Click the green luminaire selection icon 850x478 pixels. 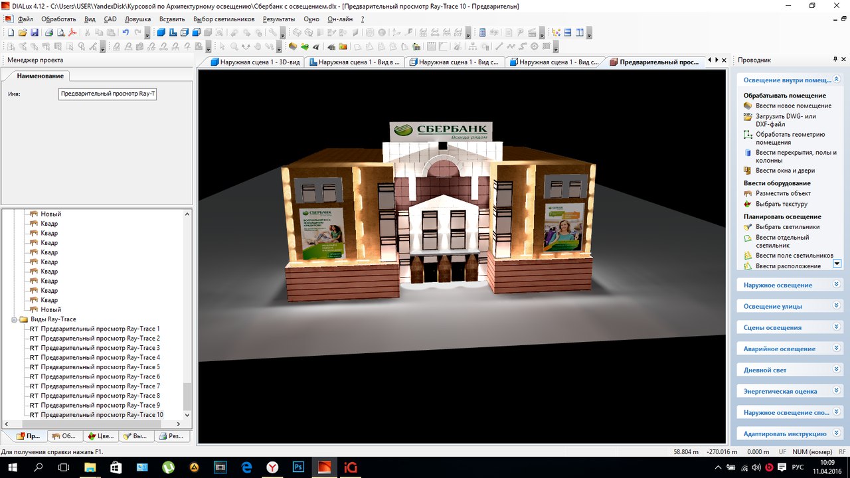coord(304,46)
